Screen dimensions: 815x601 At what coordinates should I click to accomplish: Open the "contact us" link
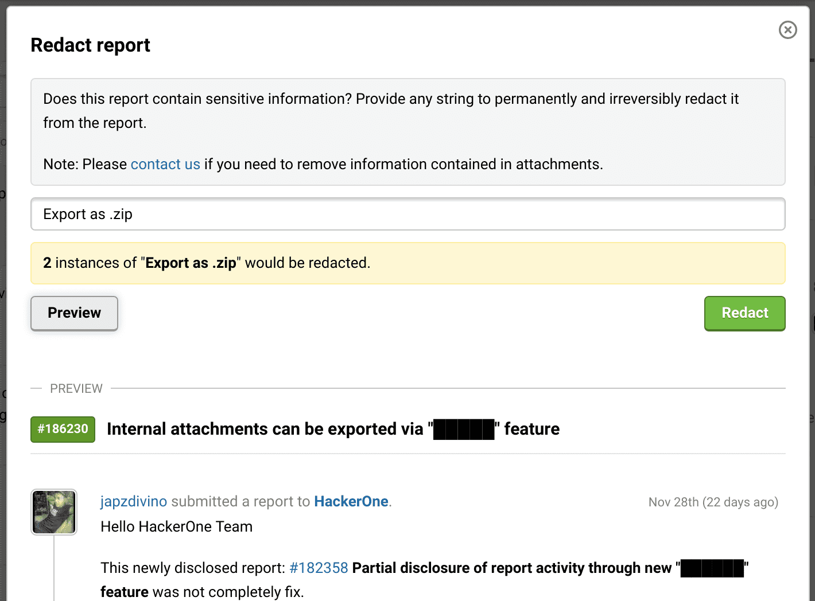165,165
